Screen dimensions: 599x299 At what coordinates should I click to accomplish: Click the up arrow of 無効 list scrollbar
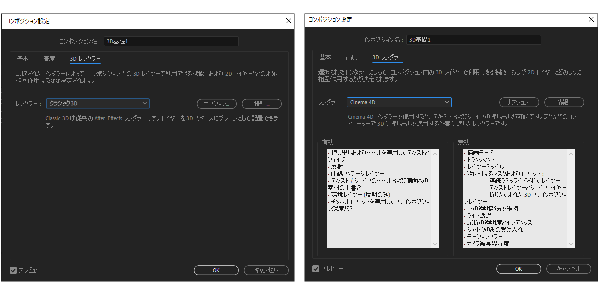[571, 153]
